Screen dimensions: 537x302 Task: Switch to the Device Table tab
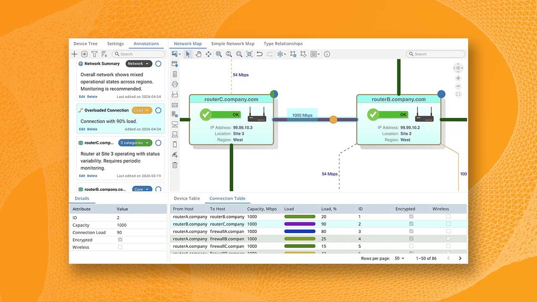[x=187, y=198]
